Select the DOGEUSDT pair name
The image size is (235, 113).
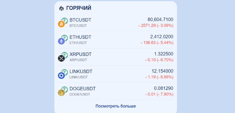(83, 89)
